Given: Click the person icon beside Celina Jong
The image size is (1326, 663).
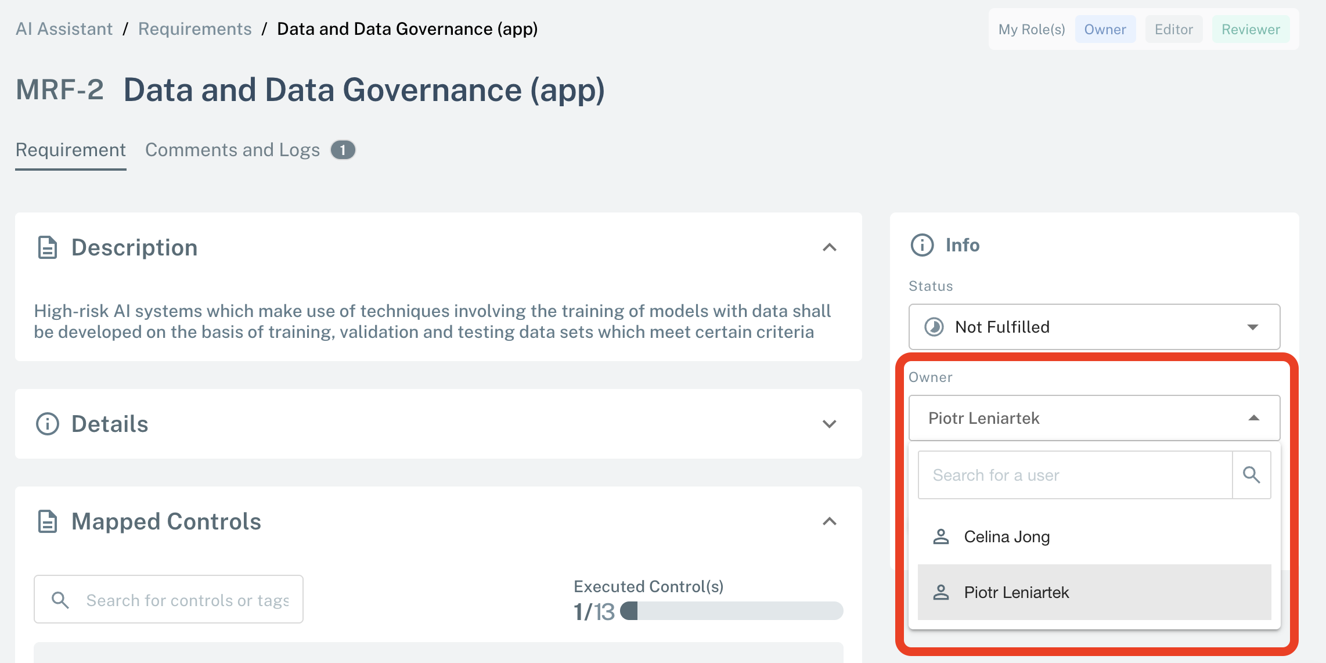Looking at the screenshot, I should [941, 536].
